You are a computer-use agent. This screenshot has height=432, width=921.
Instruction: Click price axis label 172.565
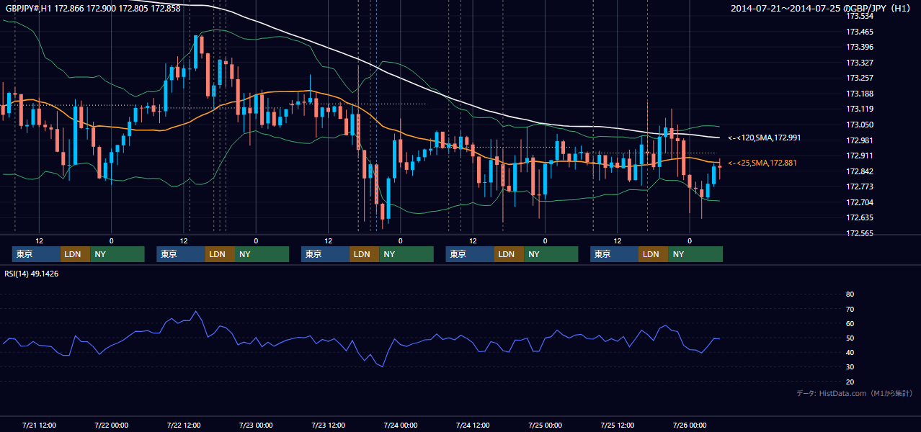(x=859, y=233)
